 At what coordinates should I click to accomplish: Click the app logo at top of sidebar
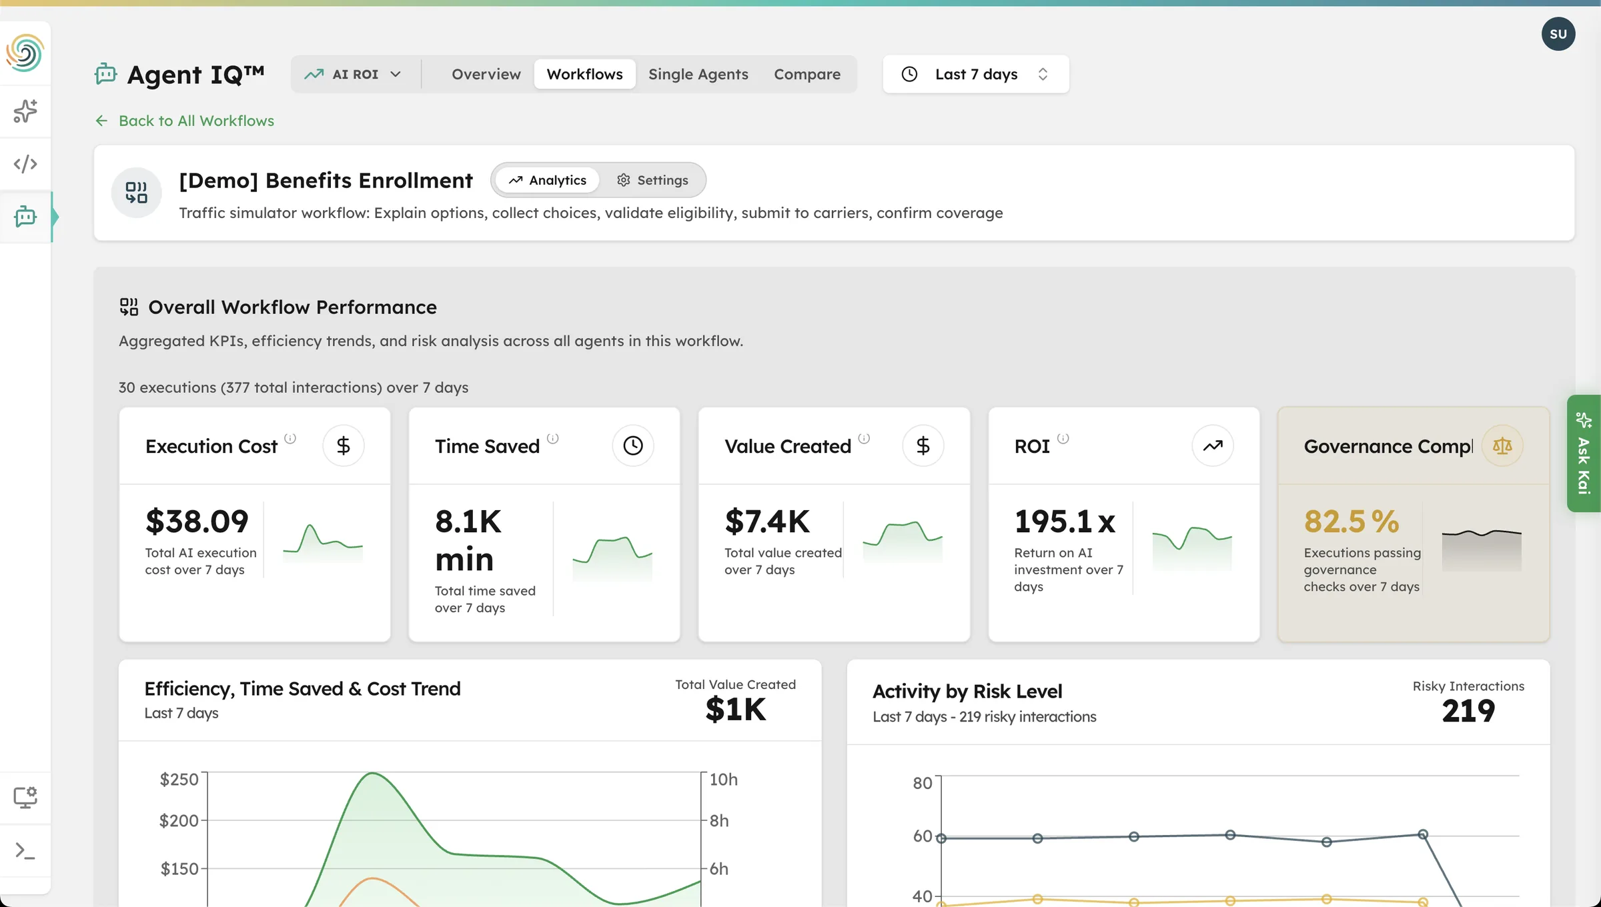coord(25,53)
